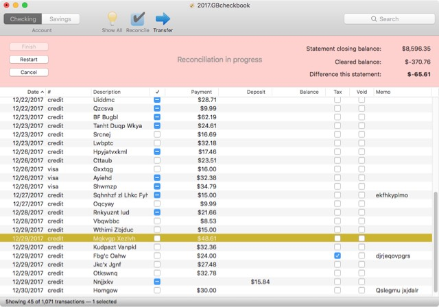Click memo text djrjeqovpgrs
The width and height of the screenshot is (439, 307).
tap(393, 256)
